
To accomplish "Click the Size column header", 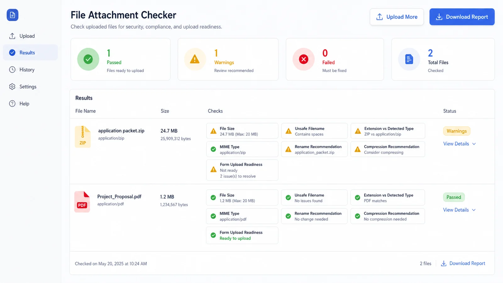I will tap(165, 111).
